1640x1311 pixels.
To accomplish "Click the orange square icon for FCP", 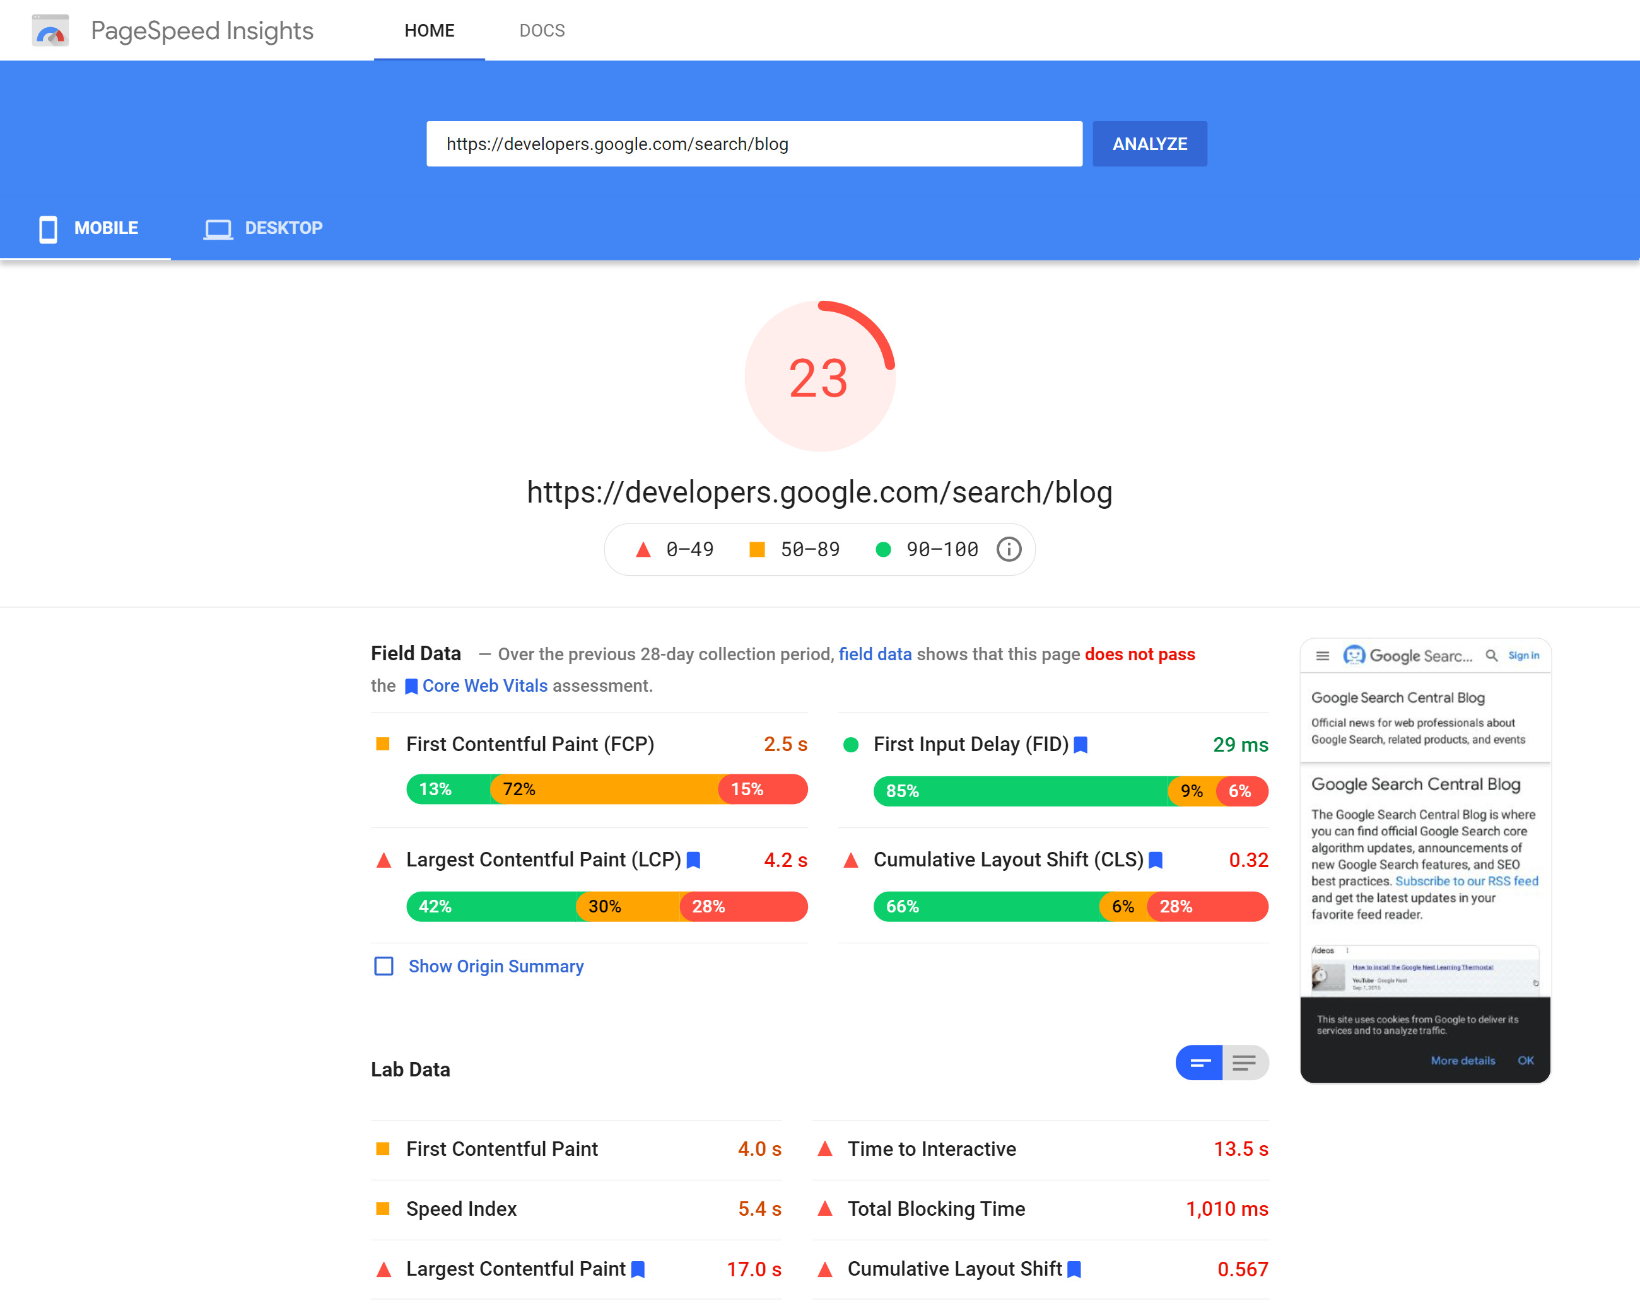I will point(384,743).
